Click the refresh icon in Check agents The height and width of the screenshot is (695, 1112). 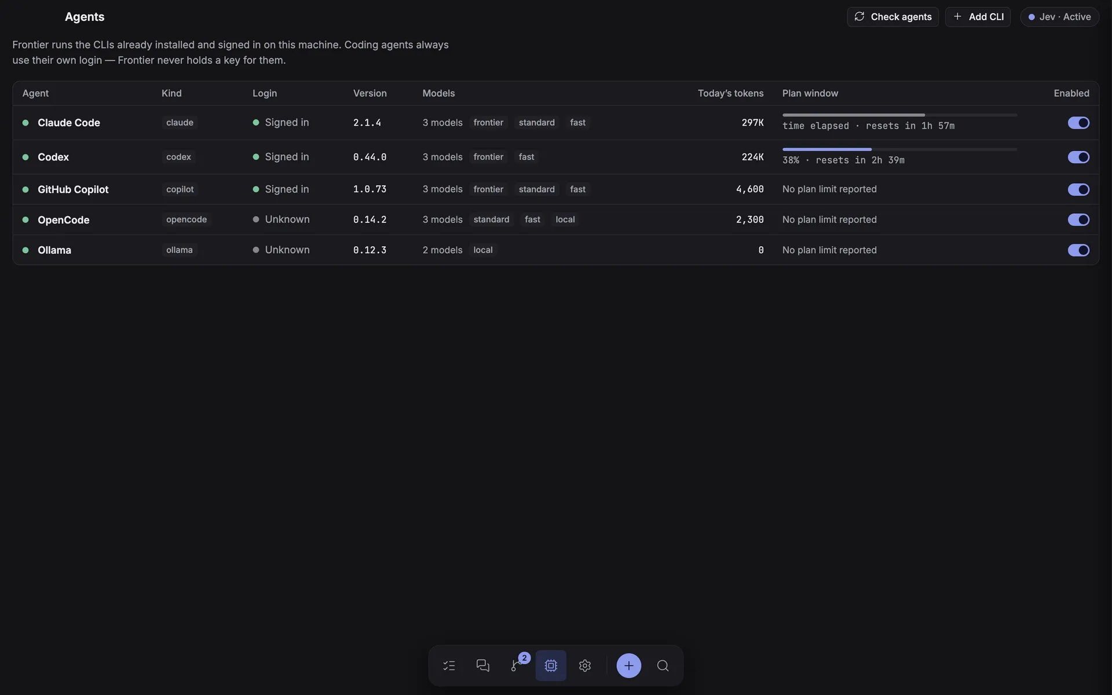pos(859,17)
